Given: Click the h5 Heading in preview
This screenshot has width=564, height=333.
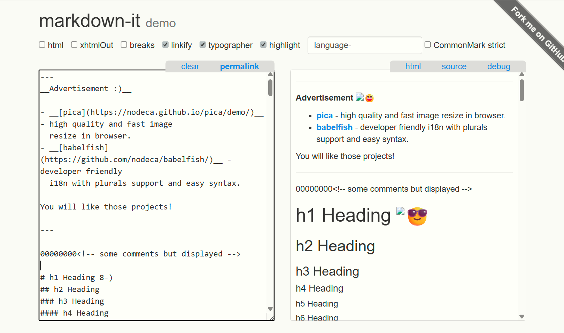Looking at the screenshot, I should [317, 304].
